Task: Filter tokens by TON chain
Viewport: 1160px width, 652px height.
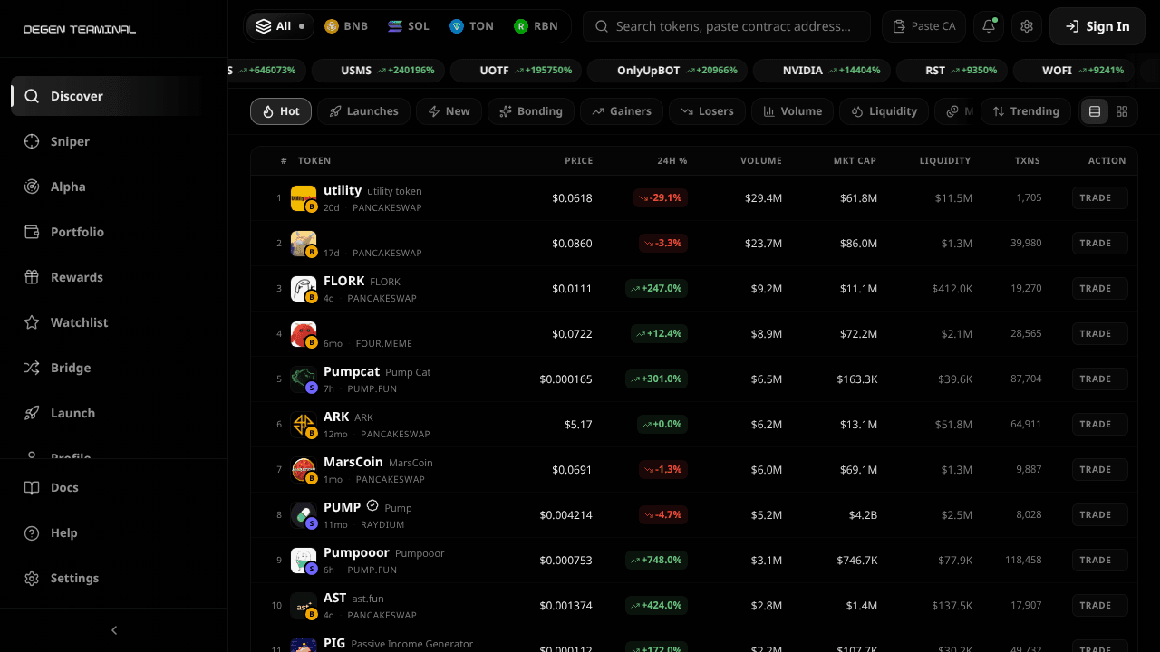Action: click(471, 26)
